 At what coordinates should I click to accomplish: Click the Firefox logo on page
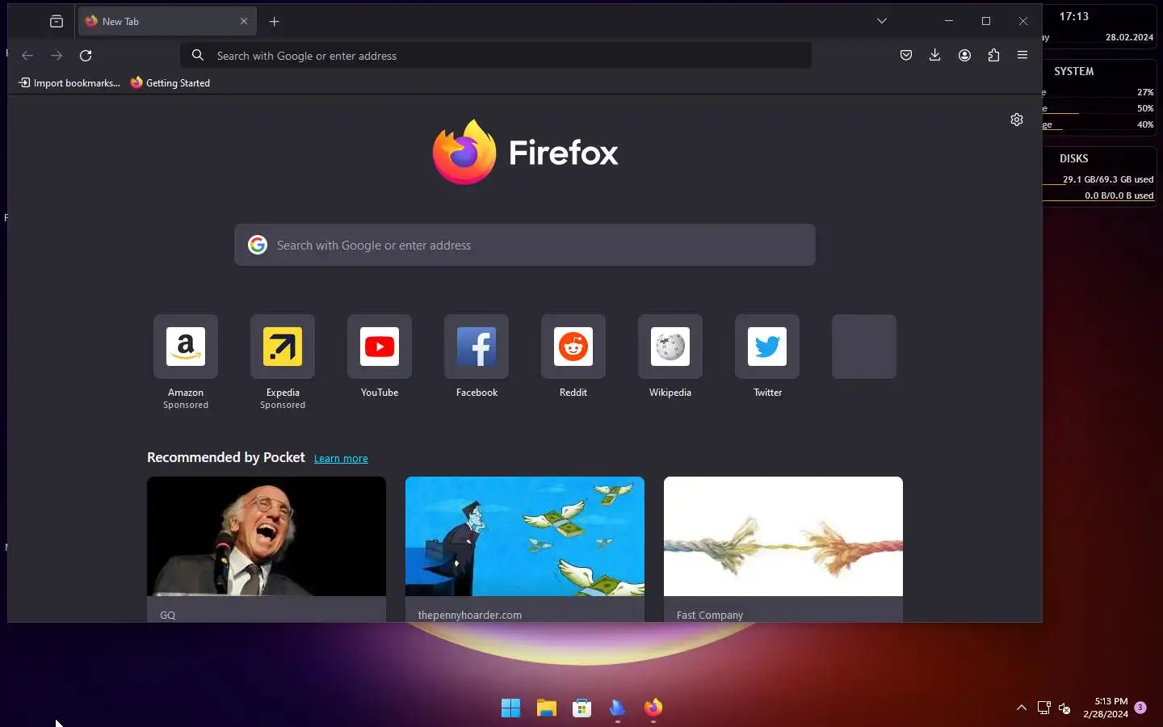pyautogui.click(x=525, y=152)
